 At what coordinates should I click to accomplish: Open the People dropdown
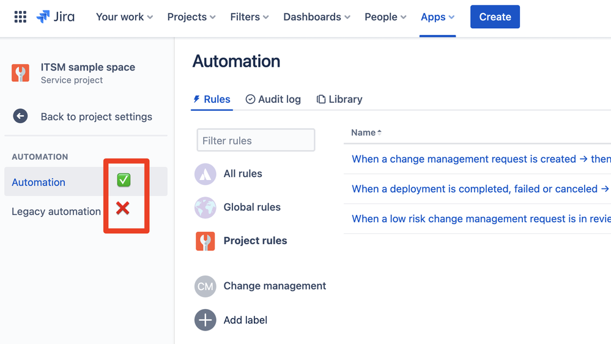pyautogui.click(x=385, y=17)
